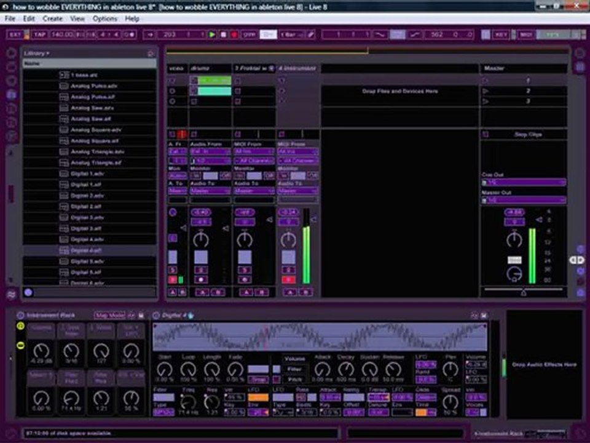Set track 4 Monitor to In

coord(284,175)
